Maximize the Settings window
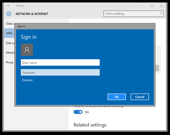 (x=152, y=6)
